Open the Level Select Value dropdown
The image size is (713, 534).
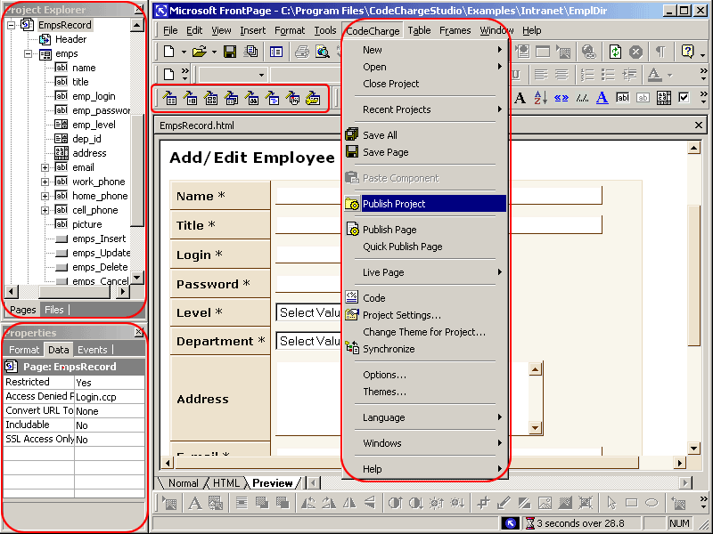(308, 313)
